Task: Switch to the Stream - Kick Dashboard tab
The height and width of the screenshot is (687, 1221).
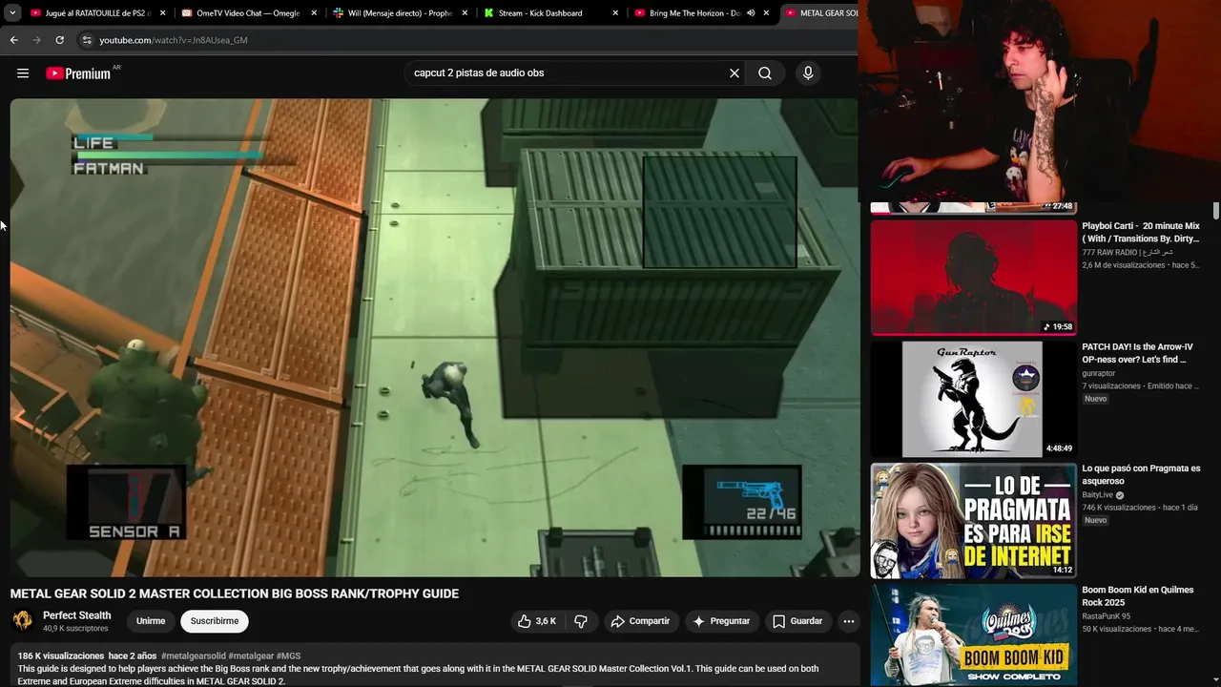Action: coord(549,13)
